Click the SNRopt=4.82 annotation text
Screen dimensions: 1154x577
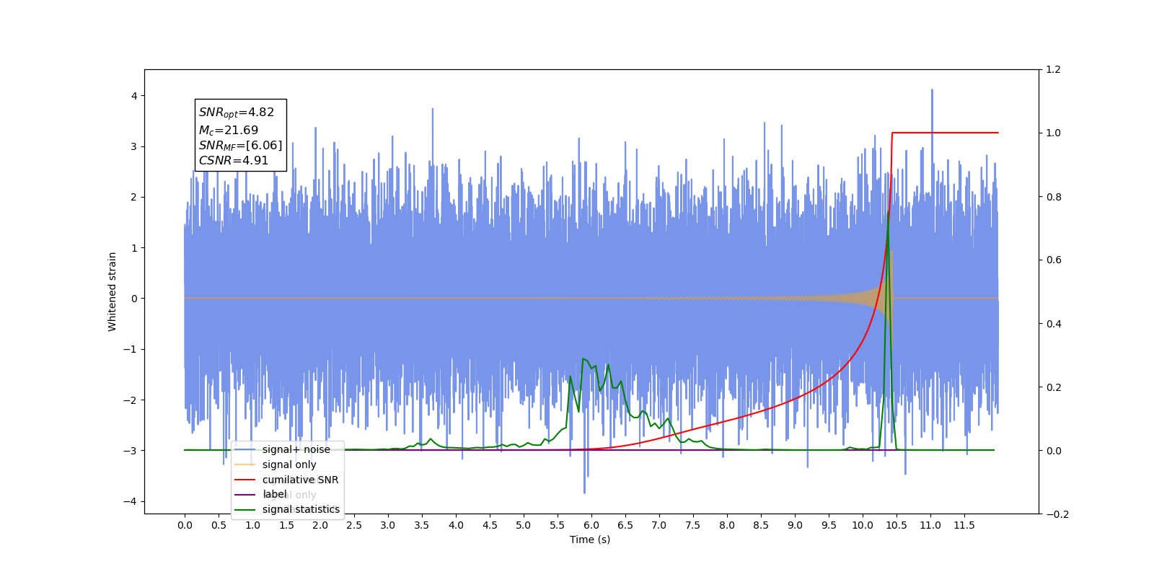point(237,113)
